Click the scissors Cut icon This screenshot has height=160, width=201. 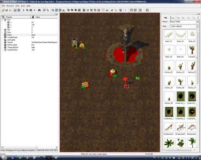click(x=24, y=10)
